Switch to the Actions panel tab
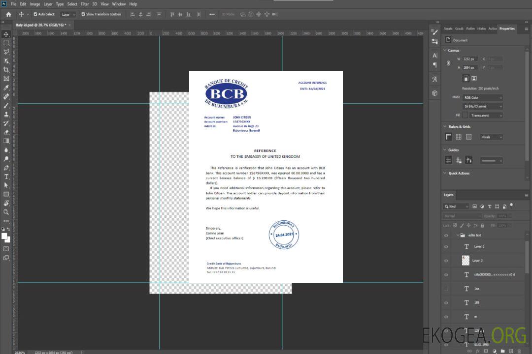532x354 pixels. pos(492,29)
